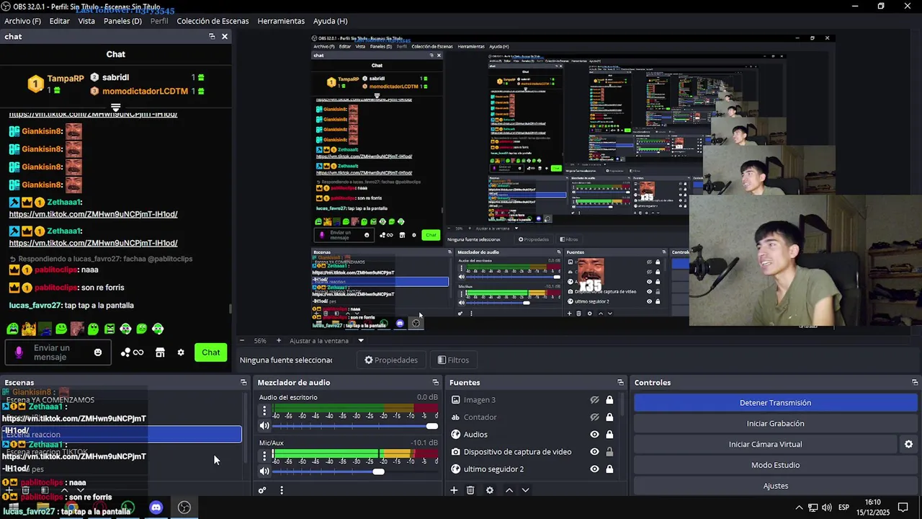This screenshot has width=922, height=519.
Task: Open the channel shop icon in chat
Action: coord(160,352)
